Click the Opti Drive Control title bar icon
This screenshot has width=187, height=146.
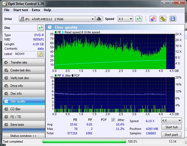point(4,4)
